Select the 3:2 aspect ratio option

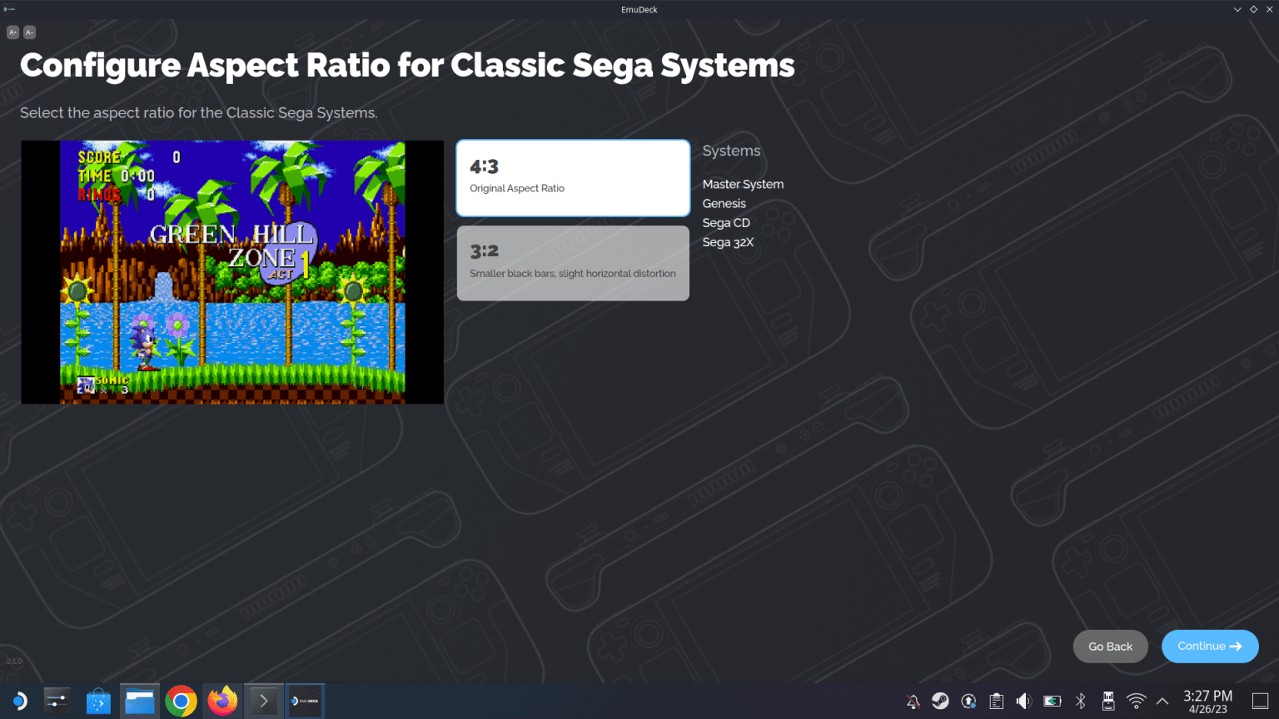(572, 263)
